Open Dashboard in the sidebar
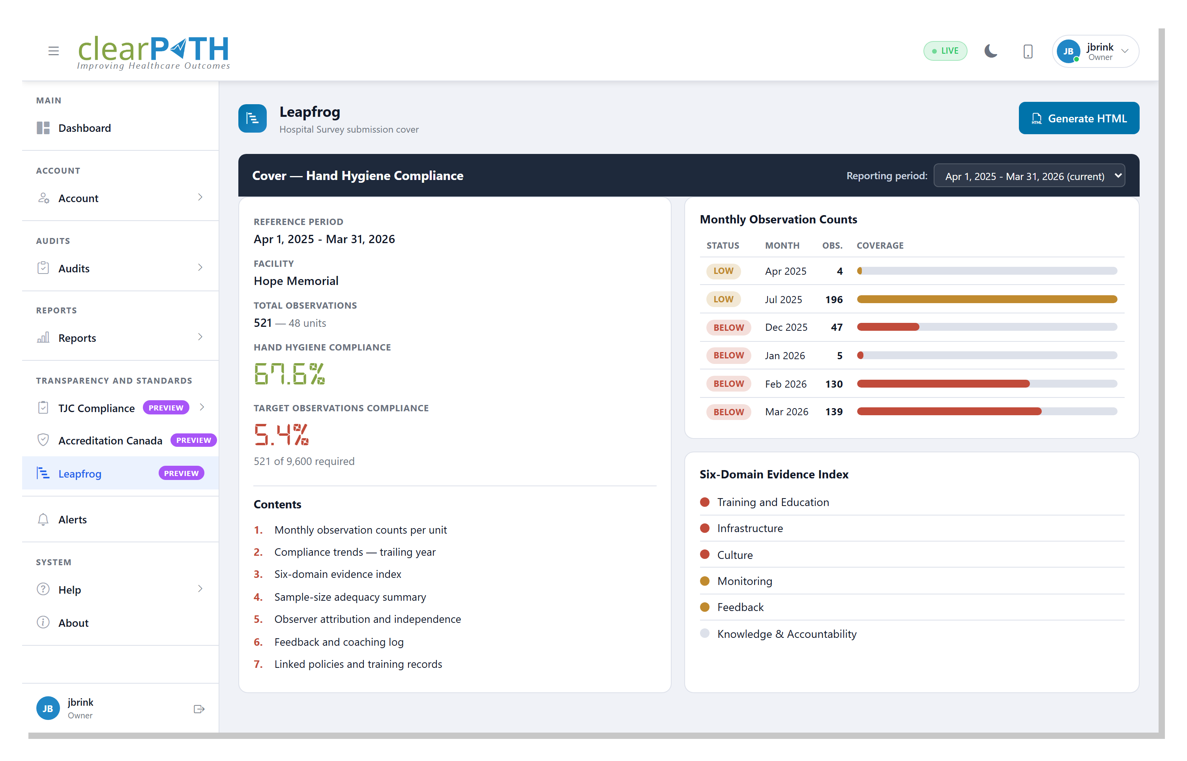 120,128
